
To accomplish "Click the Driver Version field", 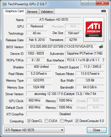I will 65,94.
